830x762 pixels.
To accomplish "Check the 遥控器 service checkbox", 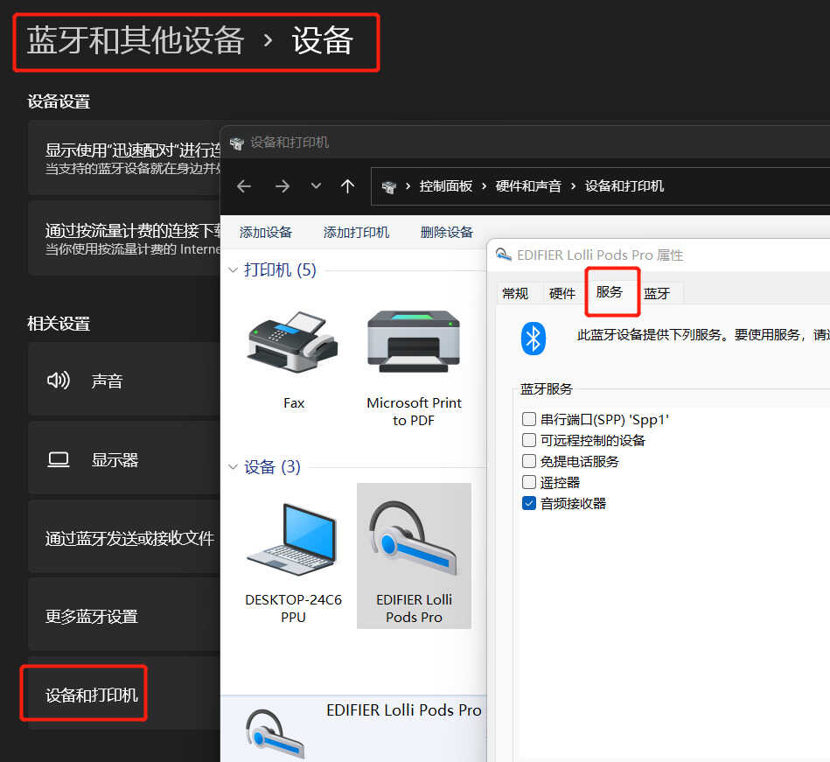I will click(529, 482).
